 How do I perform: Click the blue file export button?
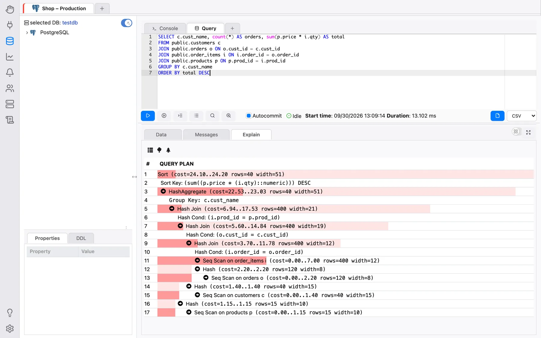point(497,116)
